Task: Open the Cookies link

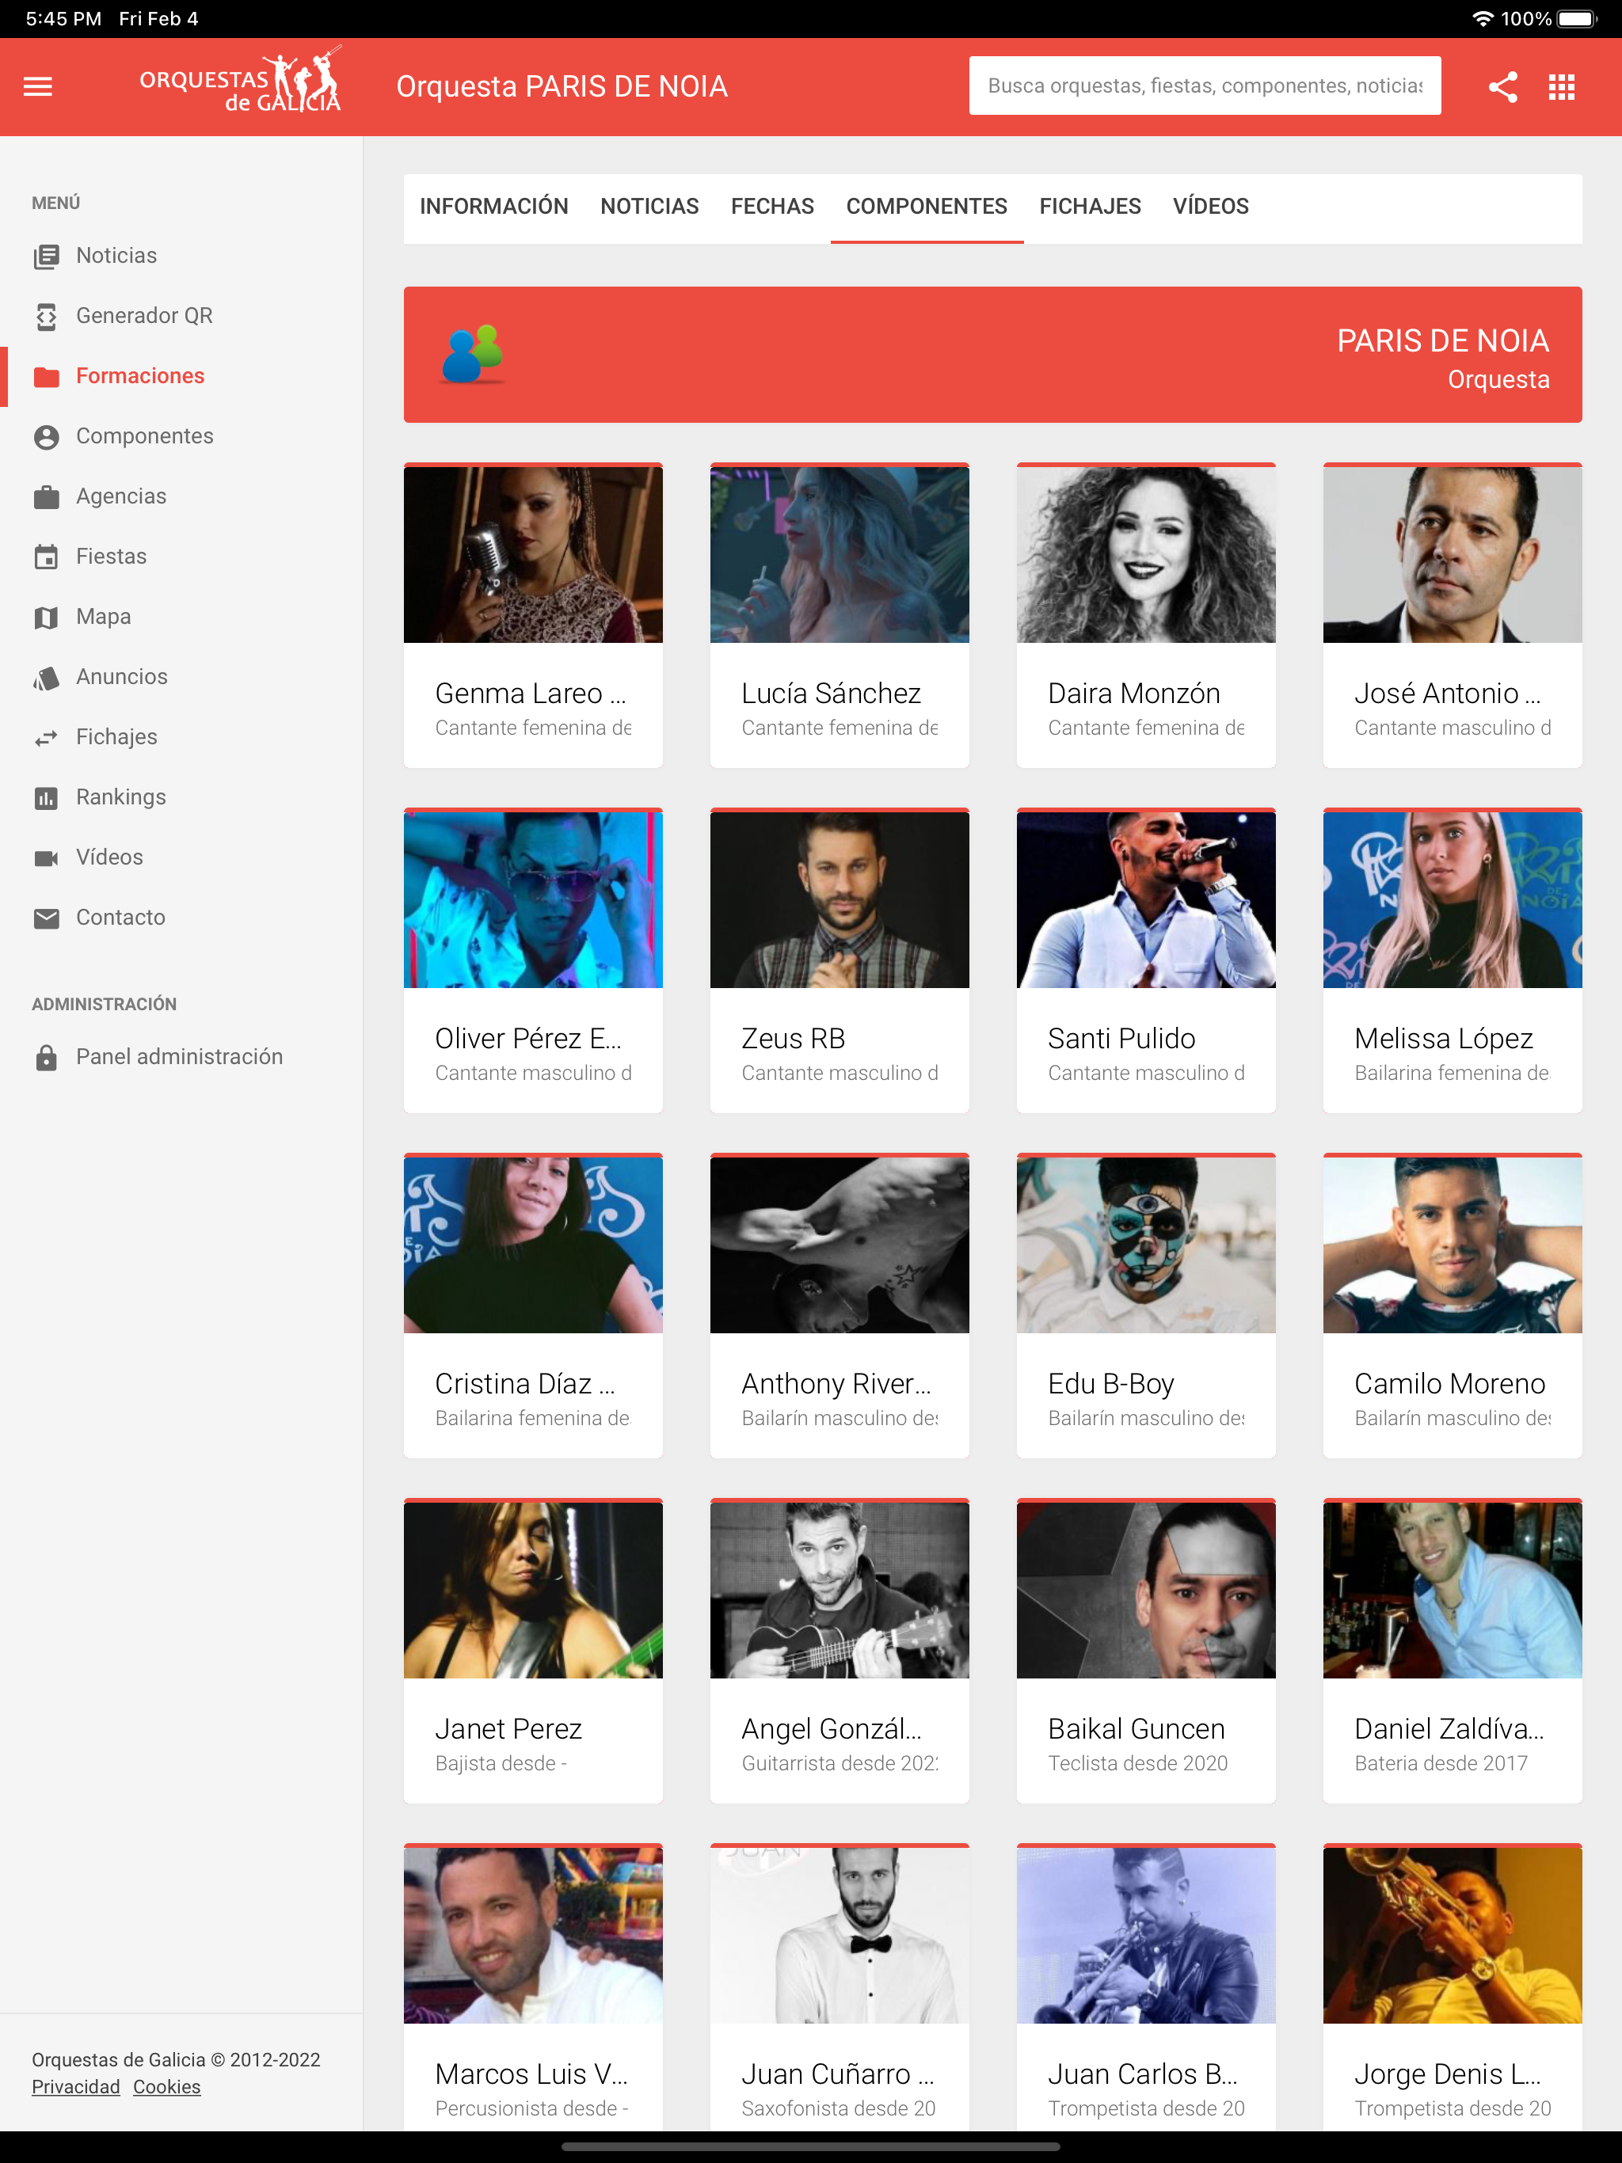Action: click(x=166, y=2087)
